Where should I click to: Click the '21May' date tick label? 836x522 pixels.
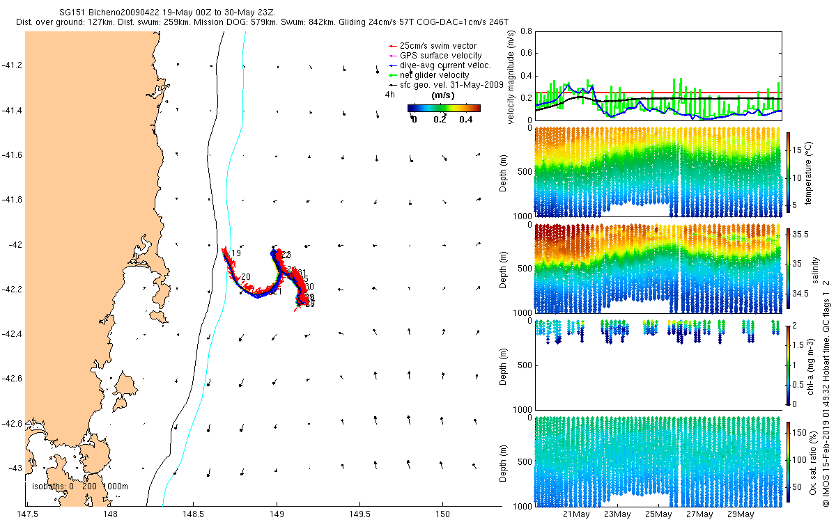pyautogui.click(x=577, y=515)
